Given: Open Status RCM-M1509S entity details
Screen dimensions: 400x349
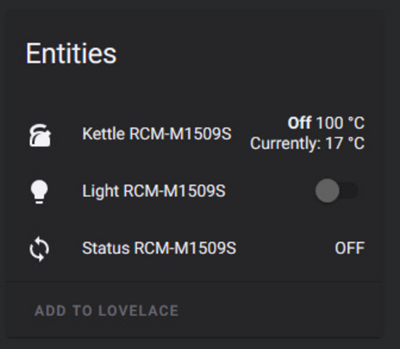Looking at the screenshot, I should tap(159, 248).
